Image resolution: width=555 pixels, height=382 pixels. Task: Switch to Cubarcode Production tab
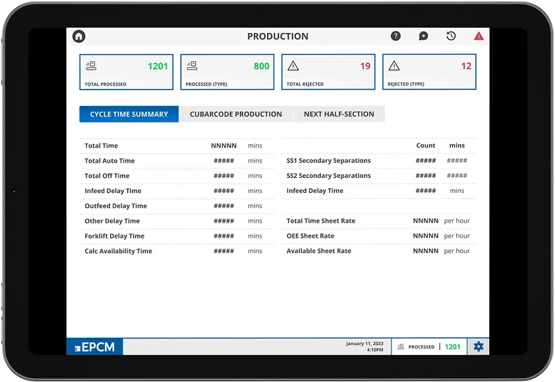[x=236, y=114]
